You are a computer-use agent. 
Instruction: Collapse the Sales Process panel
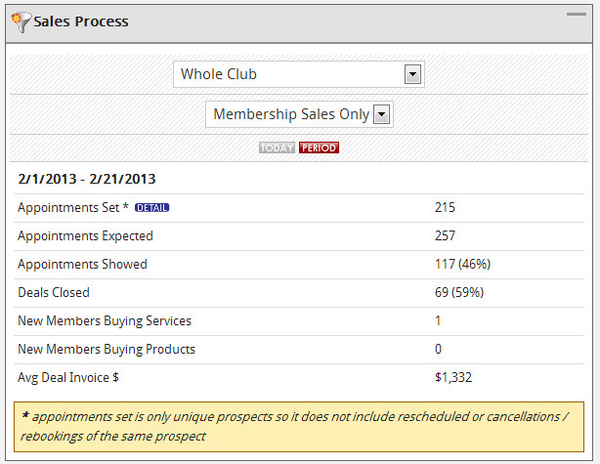(x=578, y=14)
